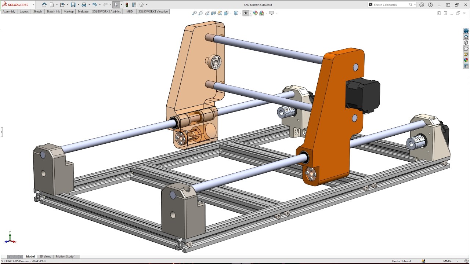This screenshot has height=264, width=470.
Task: Open the Dynamic Annotation Views icon
Action: click(x=220, y=13)
